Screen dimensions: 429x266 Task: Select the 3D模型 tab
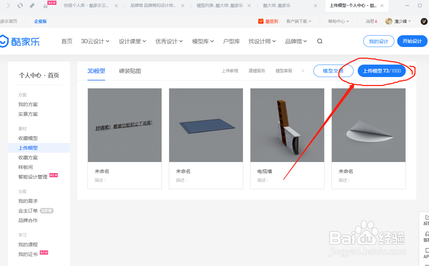pyautogui.click(x=96, y=71)
